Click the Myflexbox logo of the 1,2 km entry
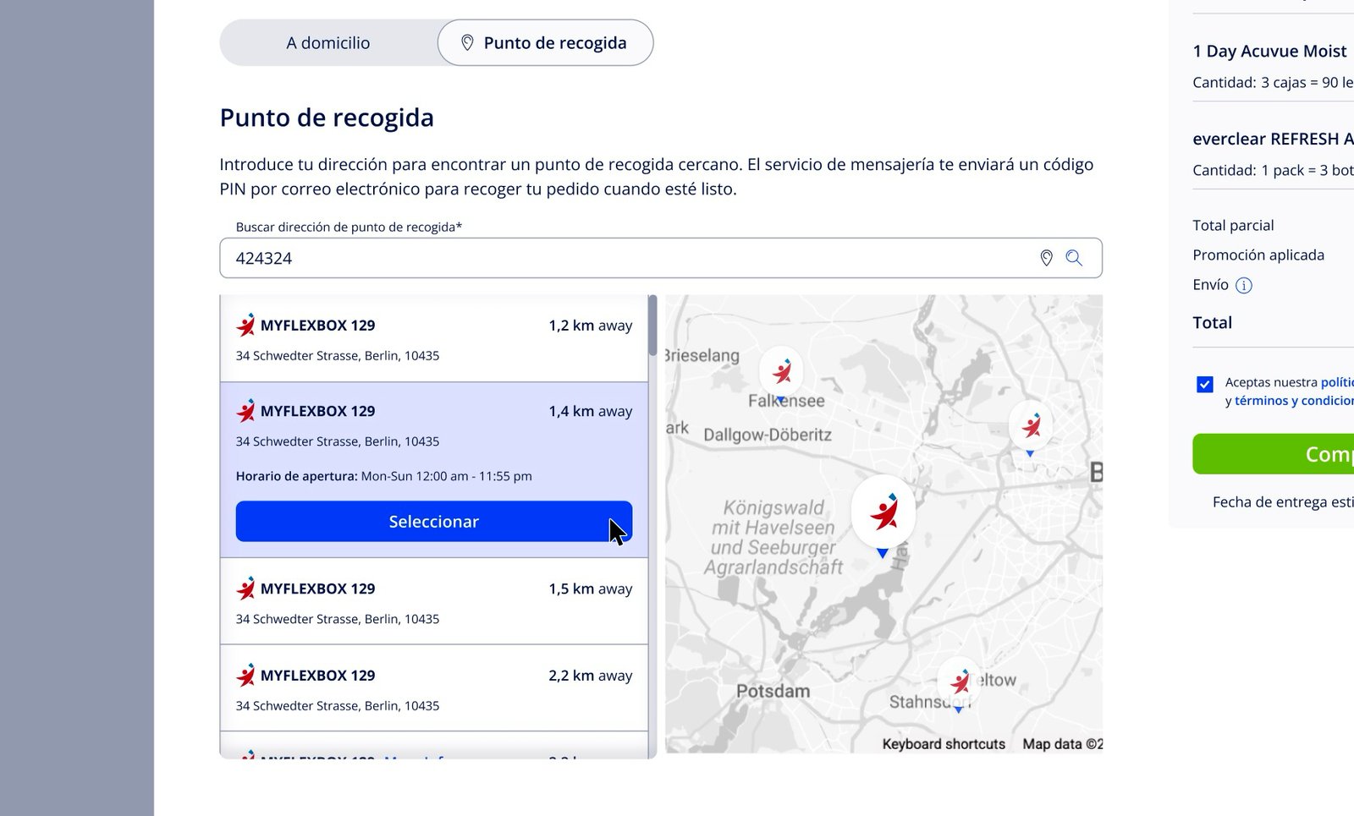The width and height of the screenshot is (1354, 816). tap(245, 325)
